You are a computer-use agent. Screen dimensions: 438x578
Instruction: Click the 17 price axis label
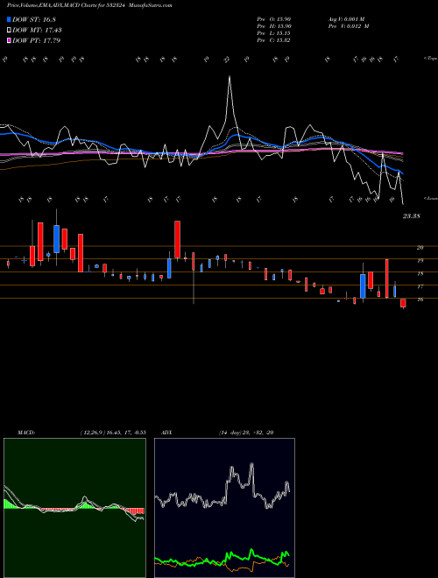coord(420,286)
